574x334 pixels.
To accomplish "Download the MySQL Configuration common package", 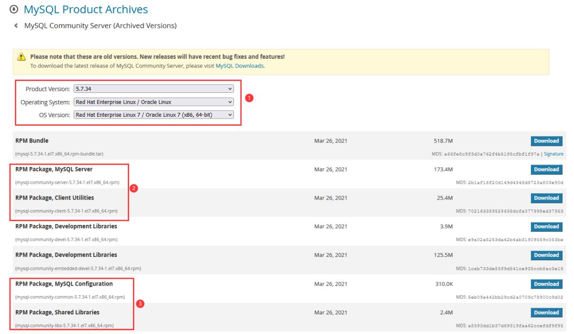I will click(x=546, y=284).
